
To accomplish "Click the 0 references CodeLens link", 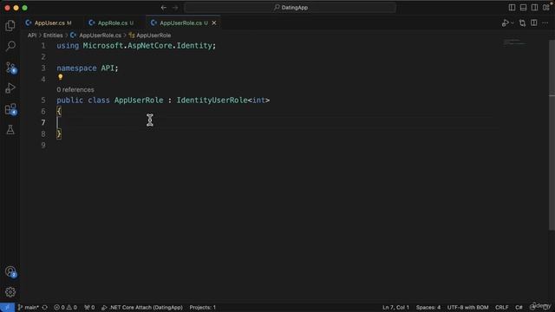I will coord(75,90).
